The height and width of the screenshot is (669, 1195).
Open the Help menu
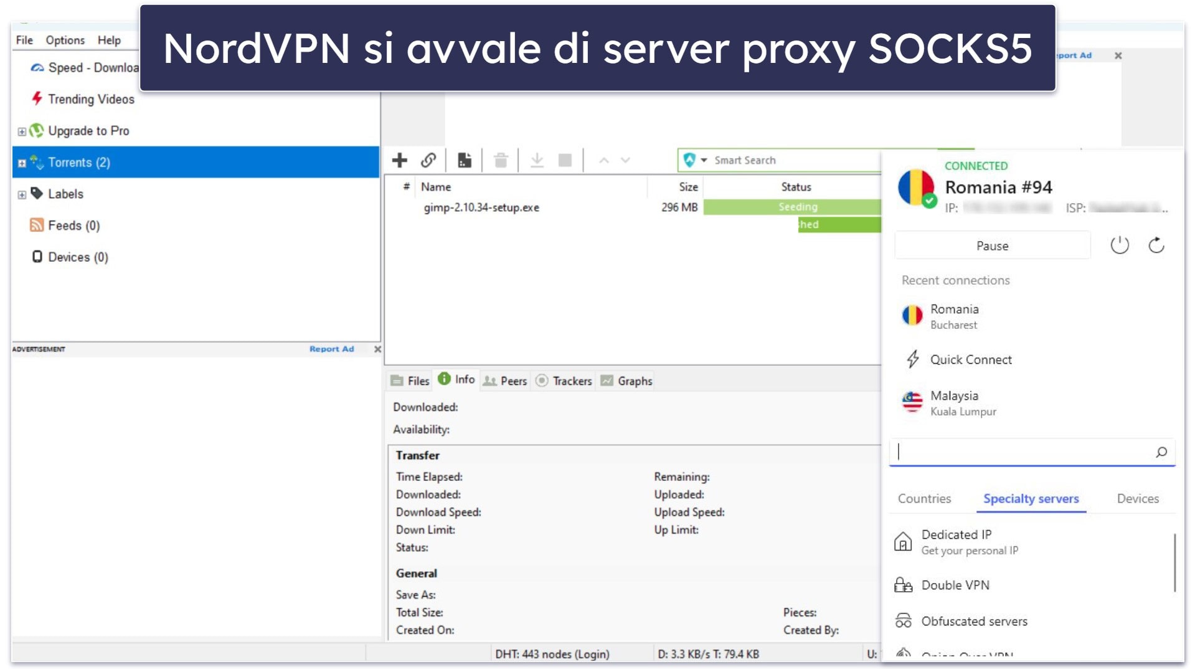pyautogui.click(x=109, y=40)
